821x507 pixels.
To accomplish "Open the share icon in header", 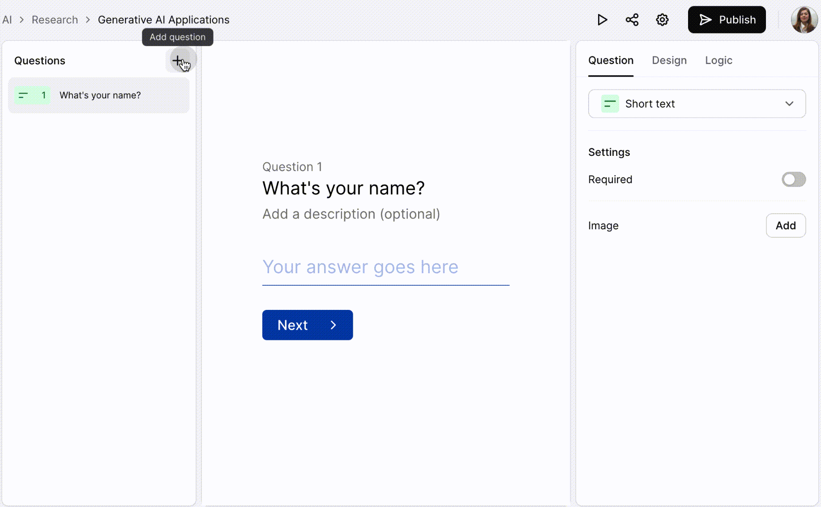I will click(632, 20).
